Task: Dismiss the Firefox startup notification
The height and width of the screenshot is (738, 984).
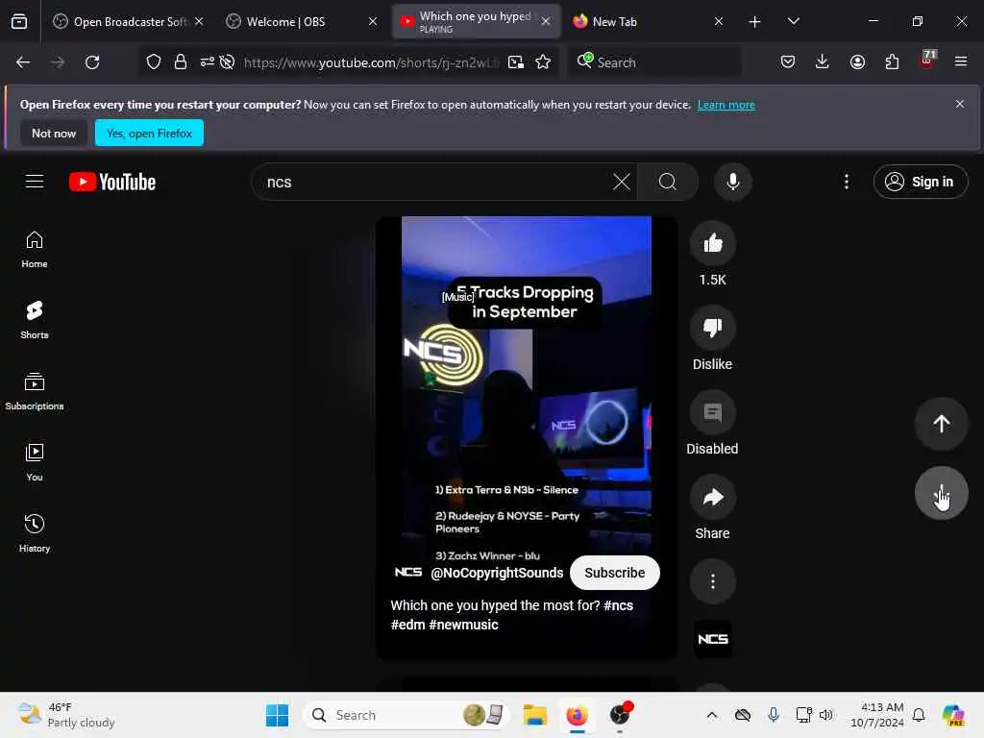Action: [x=960, y=104]
